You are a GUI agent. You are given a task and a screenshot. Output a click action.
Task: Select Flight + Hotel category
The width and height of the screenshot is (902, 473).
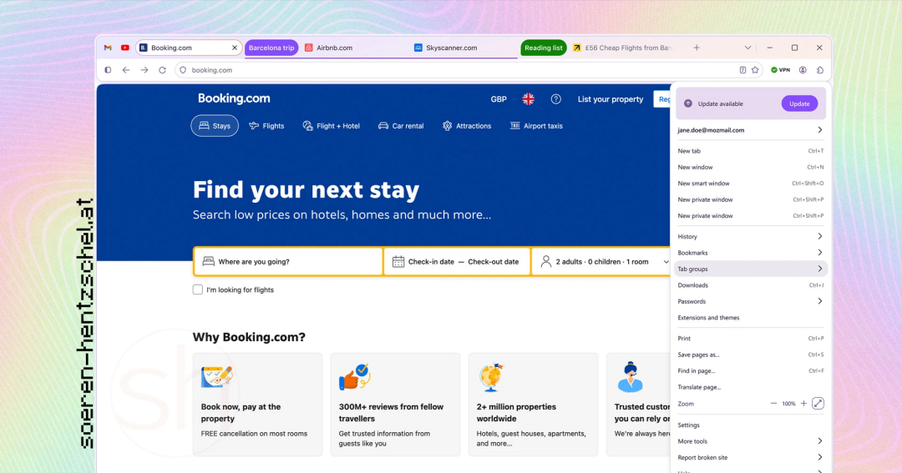(332, 126)
